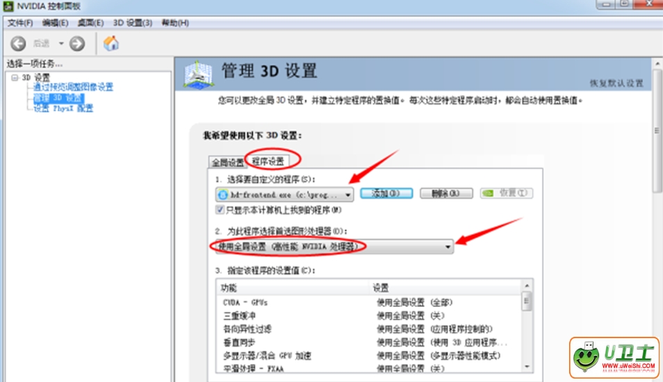Open the Back history dropdown arrow
The width and height of the screenshot is (663, 382).
pos(61,44)
